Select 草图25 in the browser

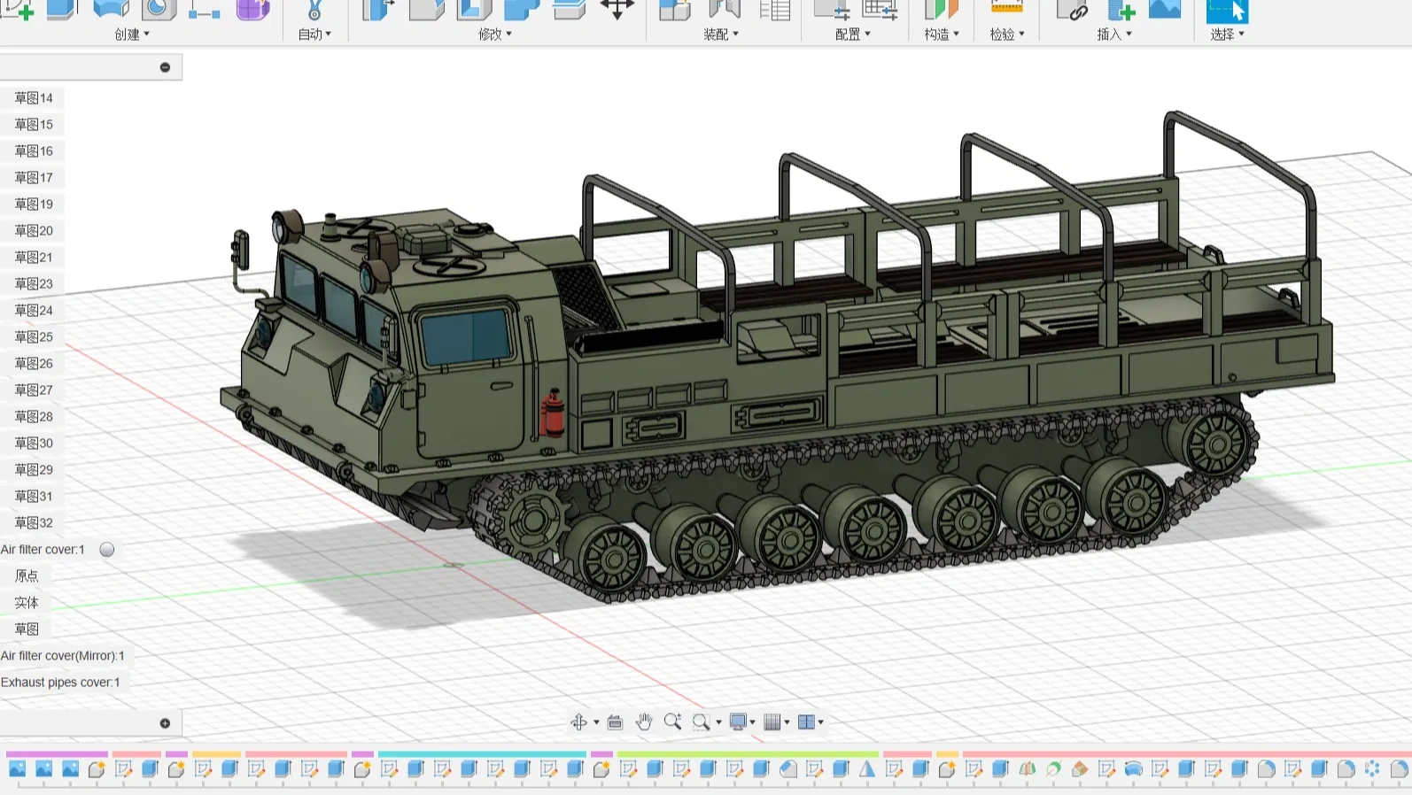click(x=34, y=337)
